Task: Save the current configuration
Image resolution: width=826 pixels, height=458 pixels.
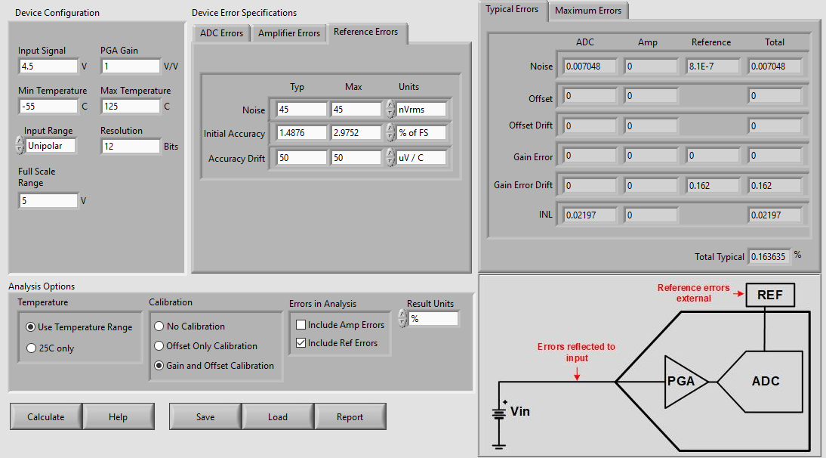Action: click(x=205, y=416)
